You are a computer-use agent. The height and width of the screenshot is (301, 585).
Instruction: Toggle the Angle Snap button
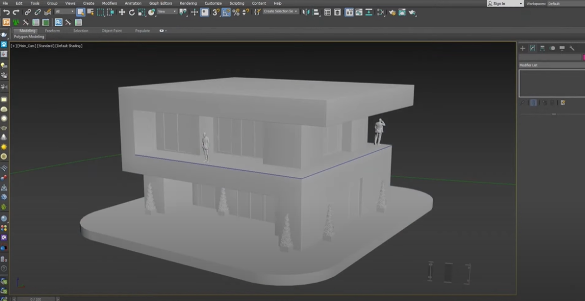(226, 12)
